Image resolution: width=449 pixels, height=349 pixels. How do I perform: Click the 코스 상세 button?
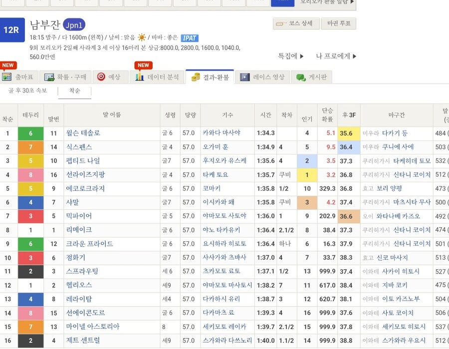tap(295, 23)
